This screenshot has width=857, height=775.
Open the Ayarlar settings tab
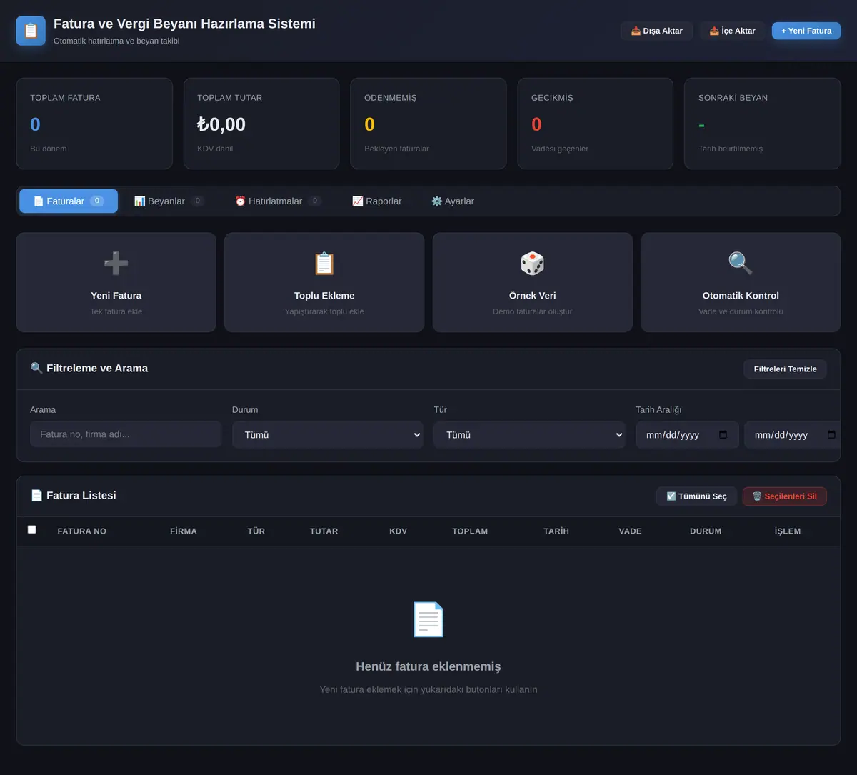pyautogui.click(x=453, y=201)
